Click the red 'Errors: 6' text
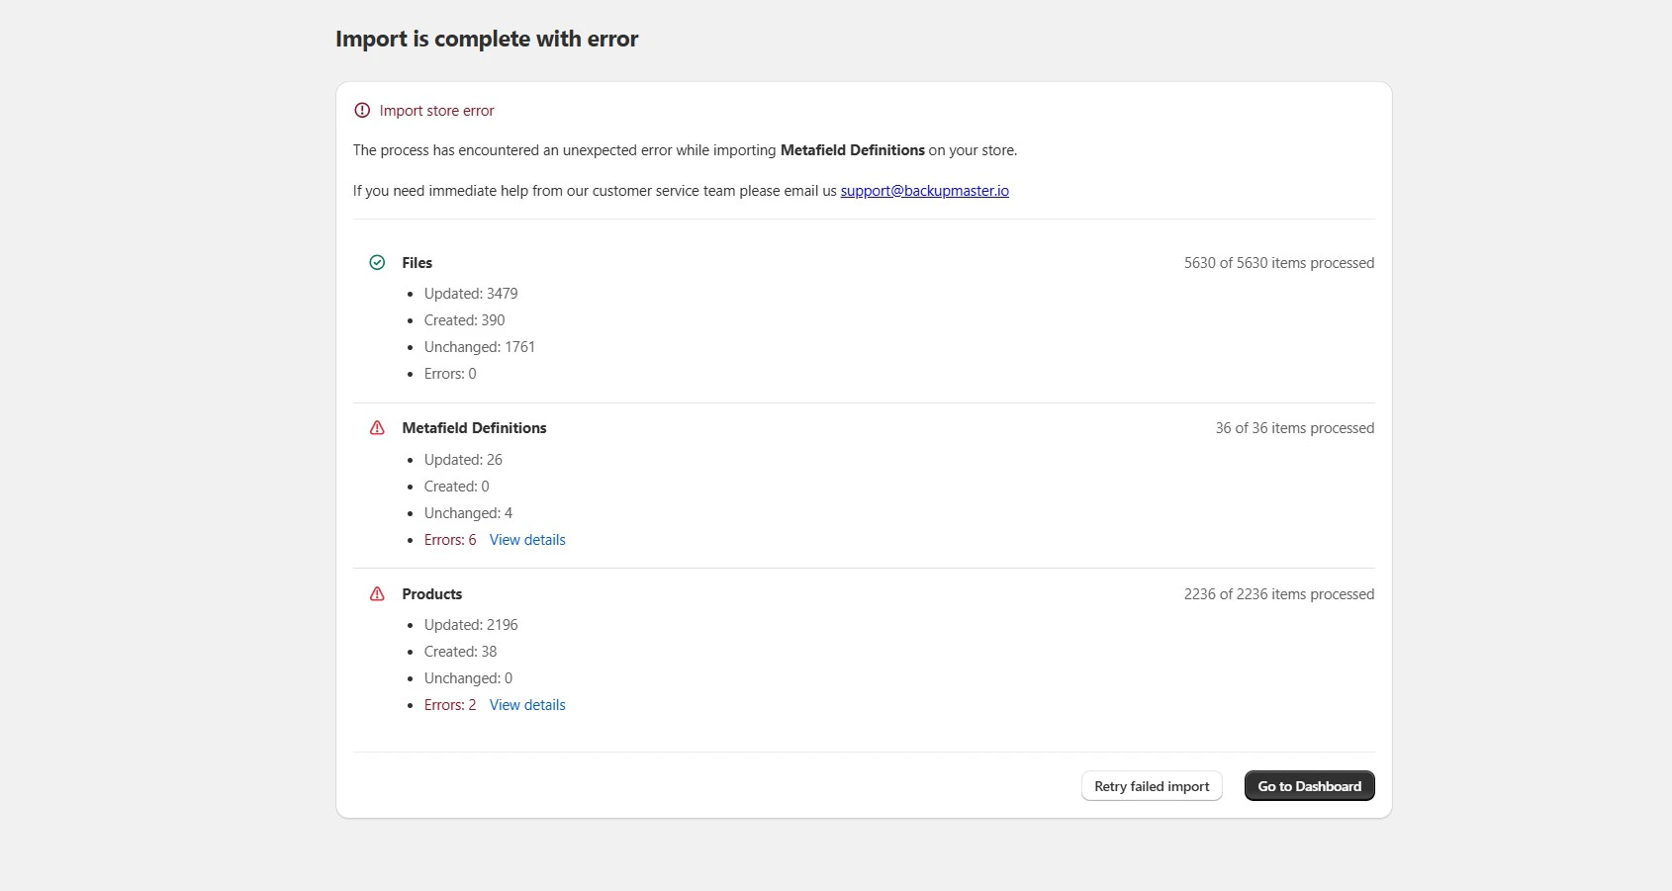This screenshot has width=1672, height=891. pyautogui.click(x=450, y=540)
